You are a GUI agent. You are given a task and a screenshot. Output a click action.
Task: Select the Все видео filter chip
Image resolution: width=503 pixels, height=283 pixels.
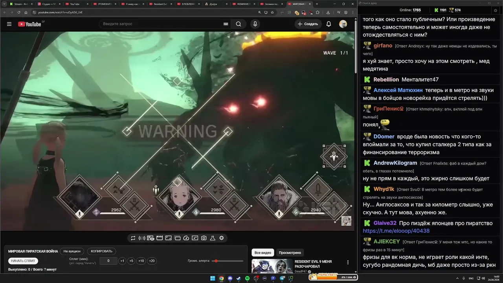[263, 253]
